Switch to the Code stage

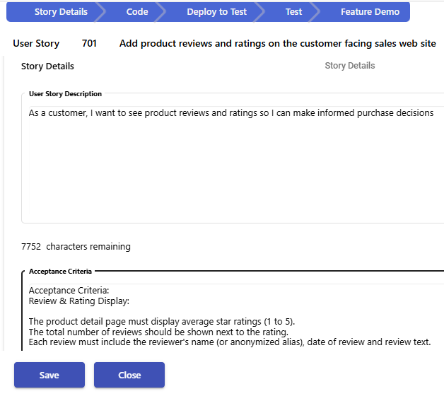(137, 12)
